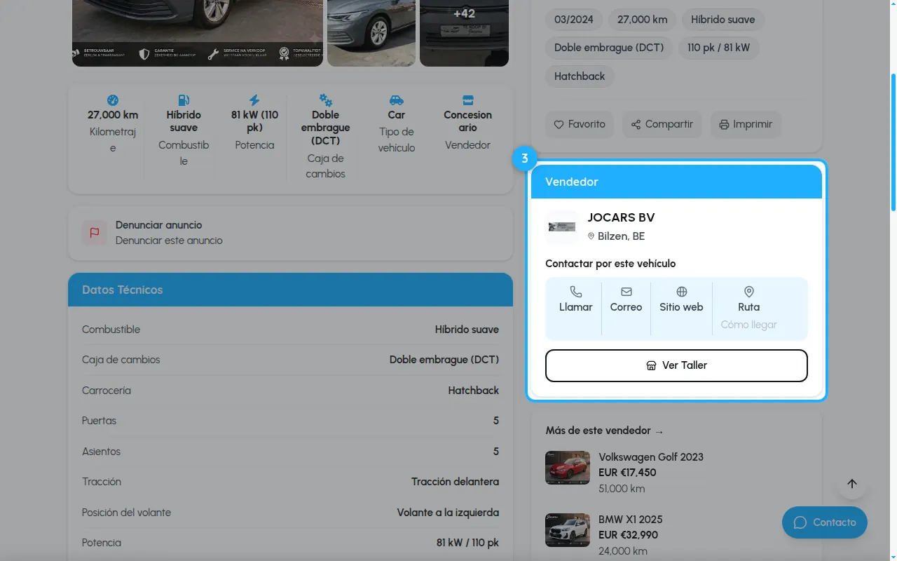Viewport: 897px width, 561px height.
Task: Click the fuel pump icon above Híbrido suave
Action: tap(184, 100)
